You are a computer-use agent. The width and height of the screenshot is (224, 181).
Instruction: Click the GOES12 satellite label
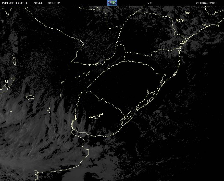point(54,3)
